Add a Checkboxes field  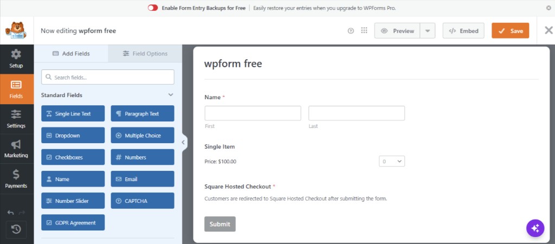click(73, 157)
